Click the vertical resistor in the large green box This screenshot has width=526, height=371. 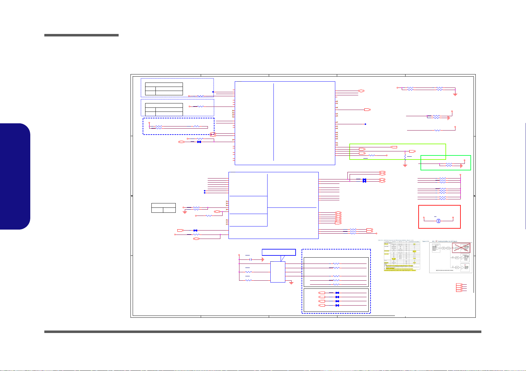click(405, 158)
